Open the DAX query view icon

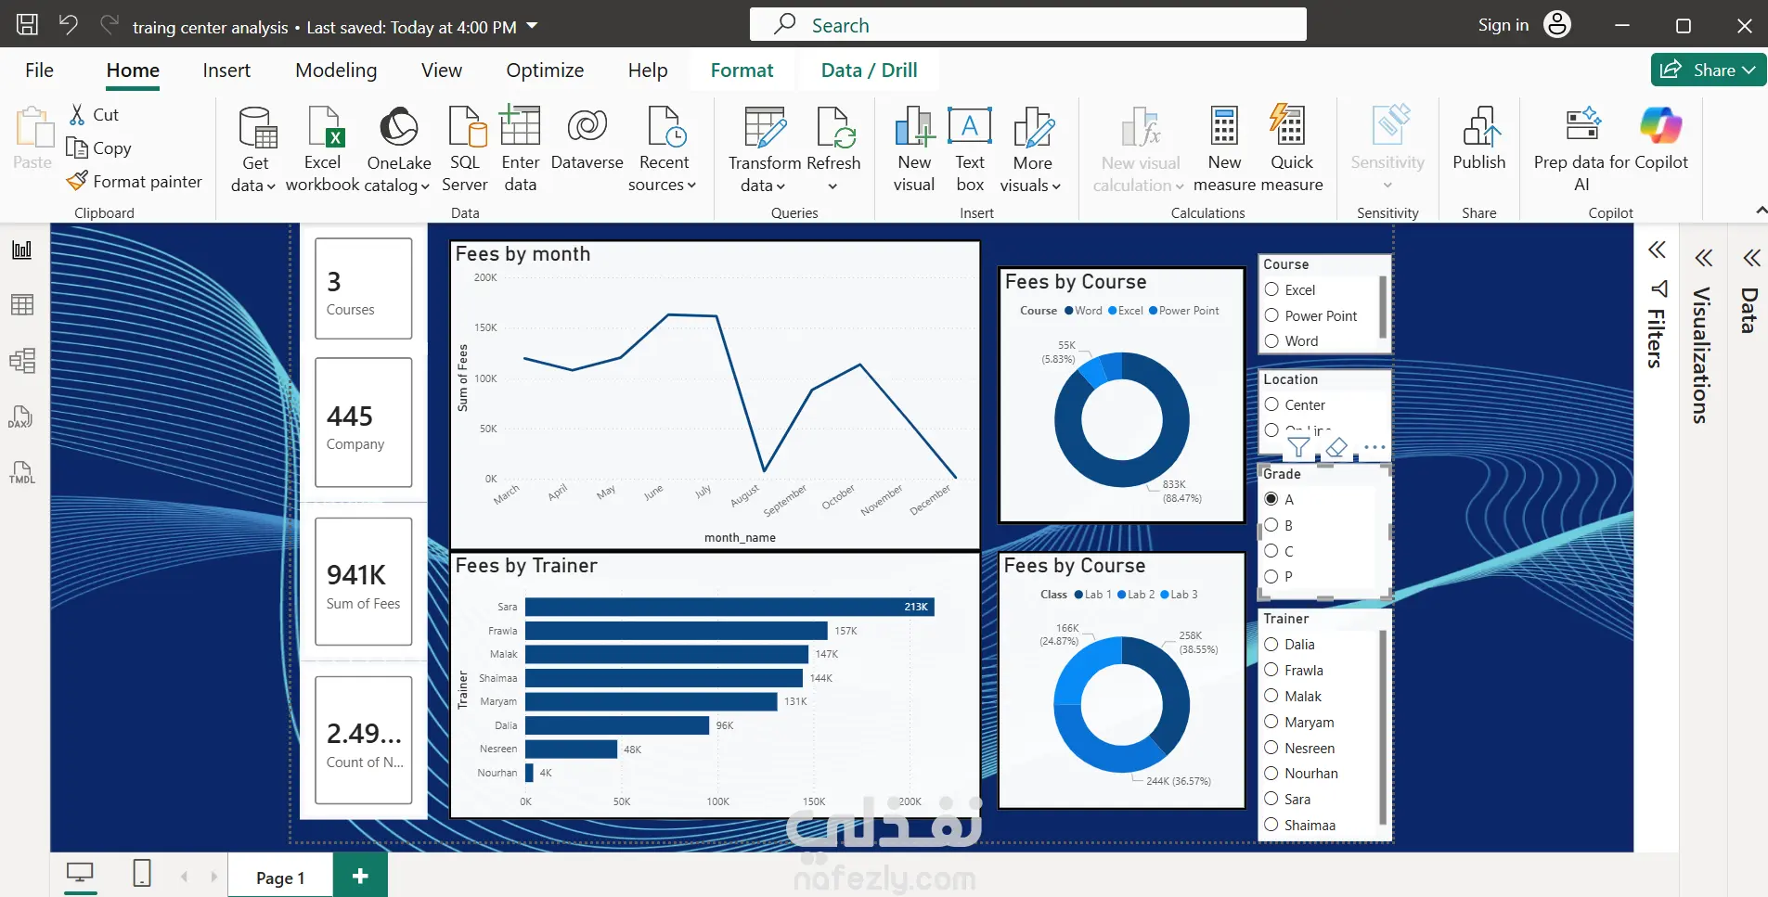pyautogui.click(x=20, y=416)
